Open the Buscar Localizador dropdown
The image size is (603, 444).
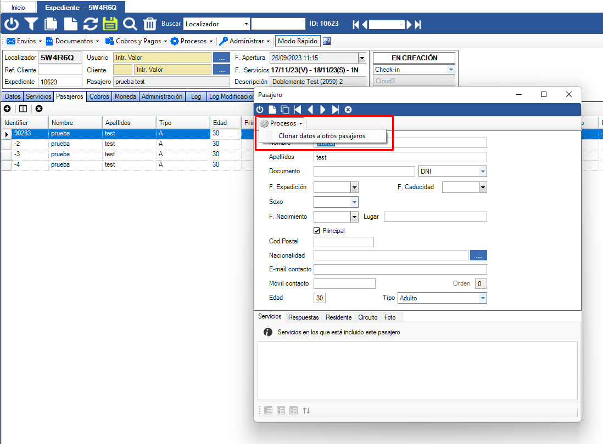tap(246, 24)
